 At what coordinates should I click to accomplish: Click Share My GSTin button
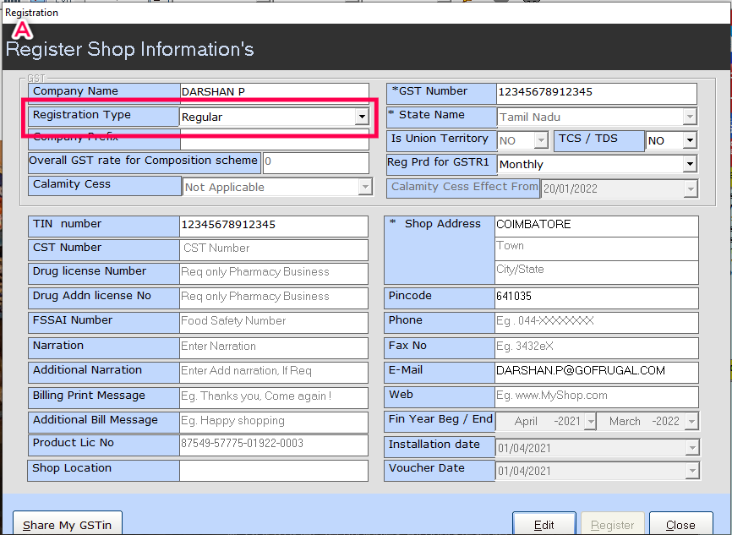pyautogui.click(x=68, y=525)
